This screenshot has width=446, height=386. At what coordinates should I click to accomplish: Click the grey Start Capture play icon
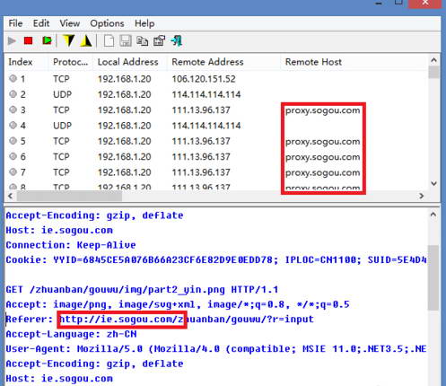(12, 40)
